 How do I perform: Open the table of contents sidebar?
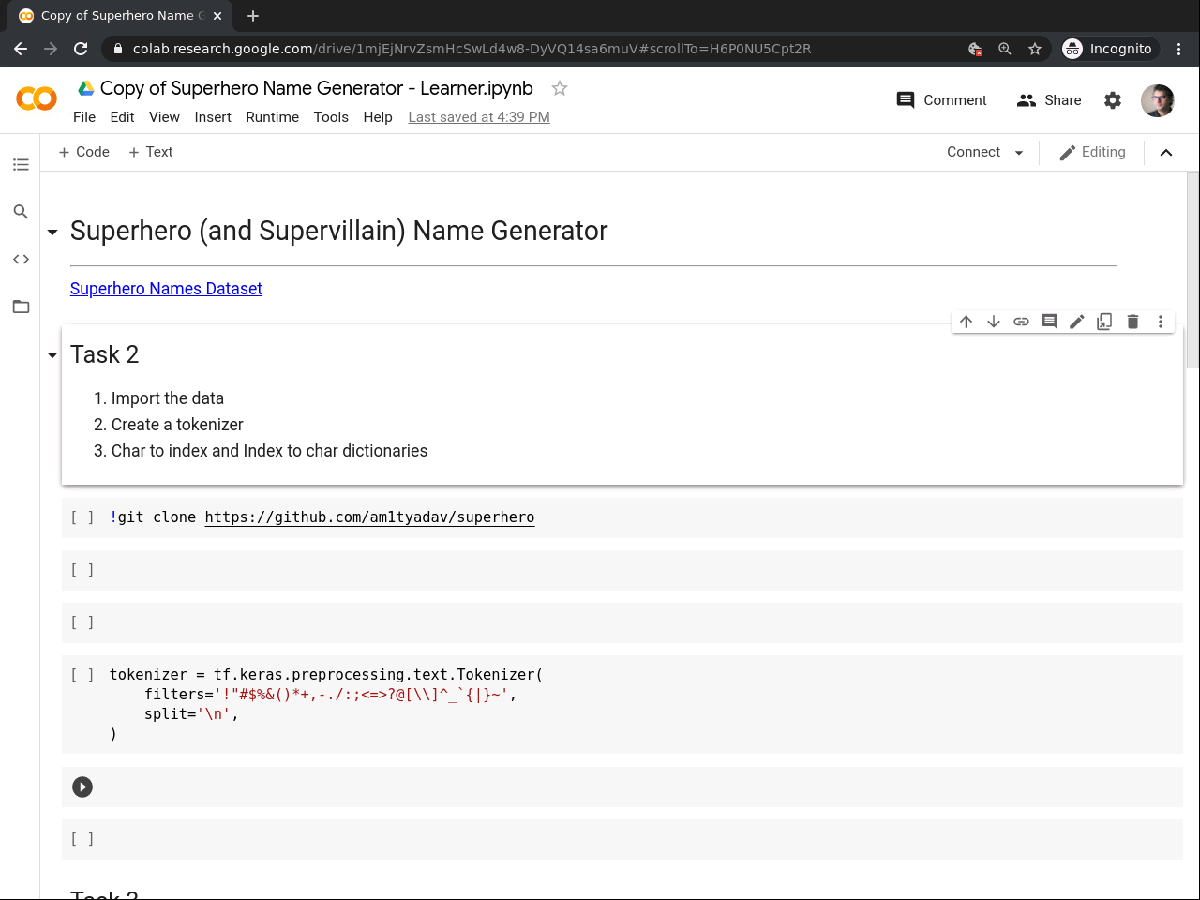(x=21, y=165)
